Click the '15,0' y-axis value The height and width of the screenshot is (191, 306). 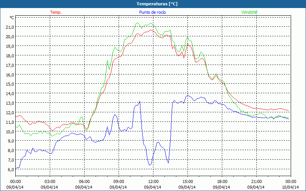[x=10, y=84]
